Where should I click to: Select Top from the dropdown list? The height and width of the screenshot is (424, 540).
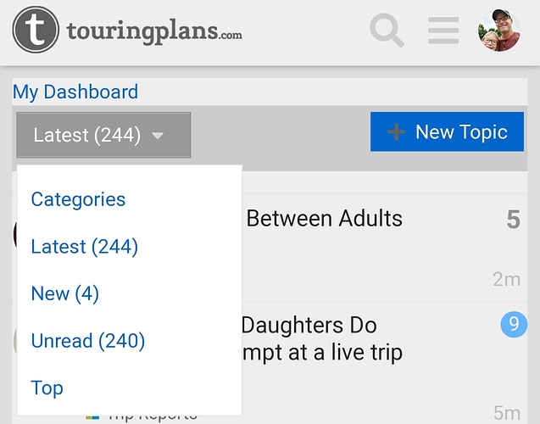47,388
